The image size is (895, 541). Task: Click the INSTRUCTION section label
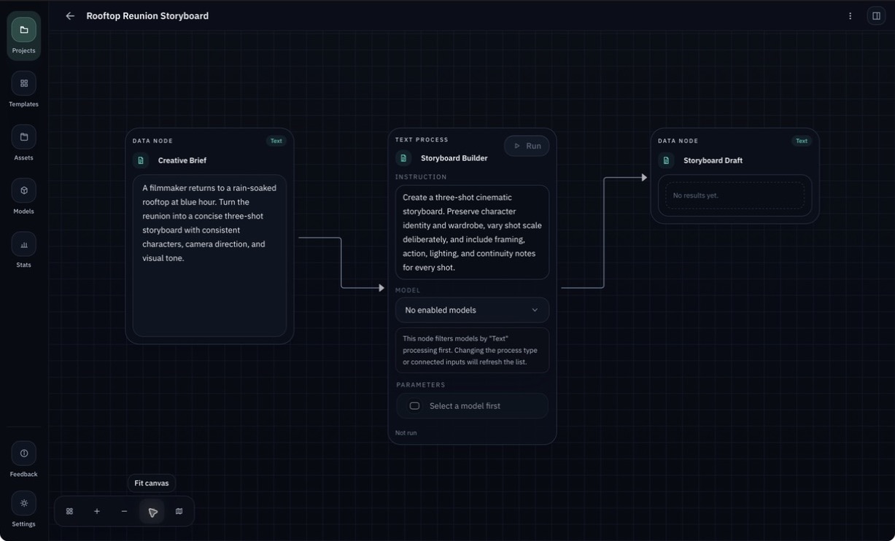pyautogui.click(x=421, y=177)
